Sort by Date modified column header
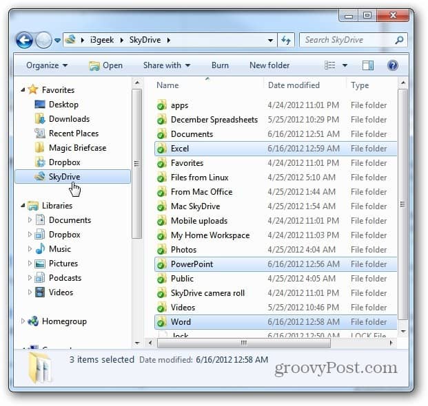 294,85
